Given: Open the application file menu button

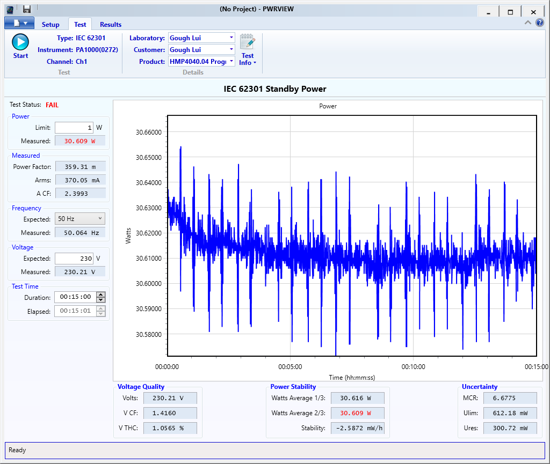Looking at the screenshot, I should tap(19, 23).
